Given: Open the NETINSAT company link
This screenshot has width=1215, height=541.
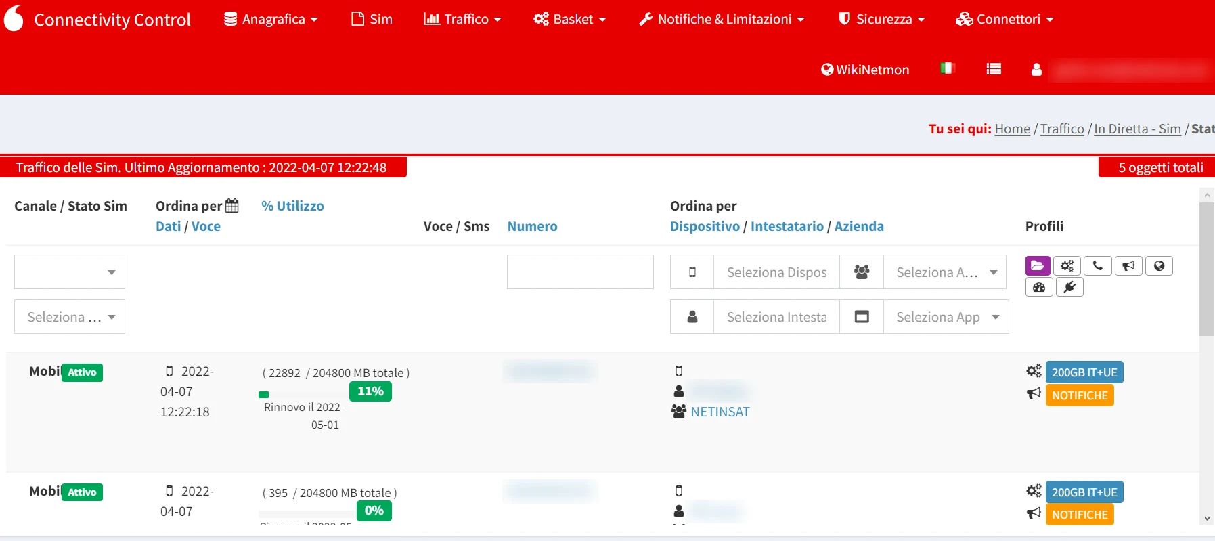Looking at the screenshot, I should [x=720, y=412].
